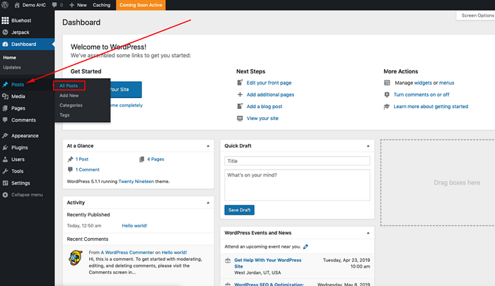
Task: Open the 4 Pages link
Action: click(156, 159)
